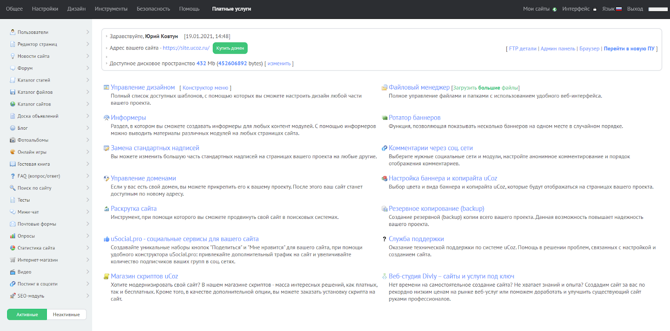Open the Дизайн menu
The image size is (670, 331).
76,9
